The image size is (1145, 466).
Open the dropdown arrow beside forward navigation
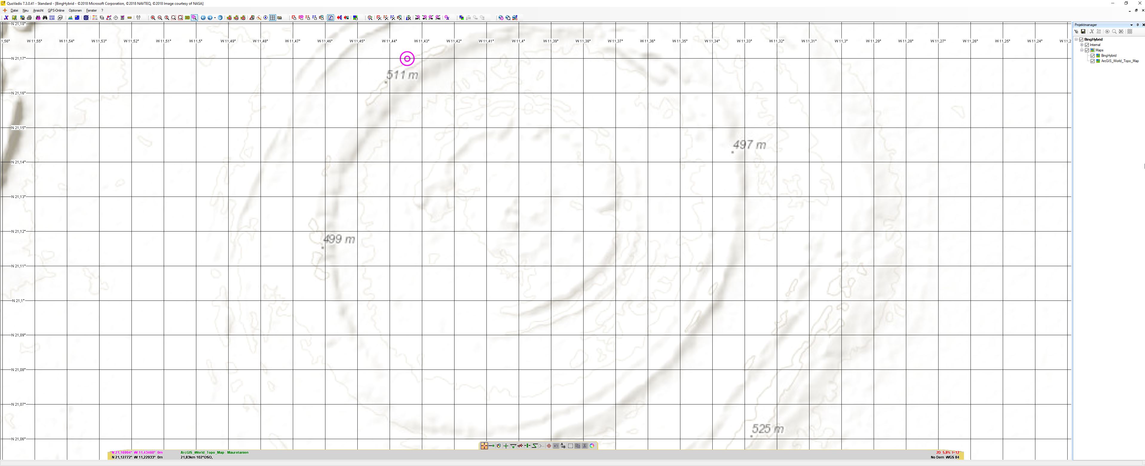215,18
